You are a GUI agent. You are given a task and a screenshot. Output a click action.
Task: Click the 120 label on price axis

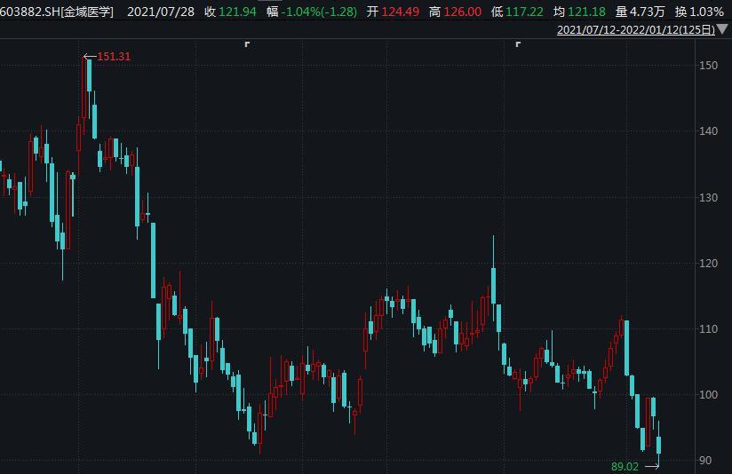tap(708, 263)
